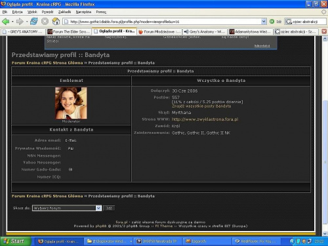Viewport: 328px width, 246px height.
Task: Click the Gadu-Gadu number icon
Action: [70, 169]
